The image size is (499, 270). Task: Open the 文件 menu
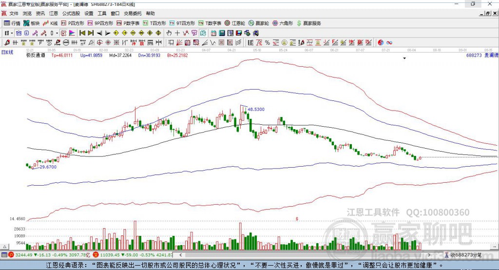(14, 13)
